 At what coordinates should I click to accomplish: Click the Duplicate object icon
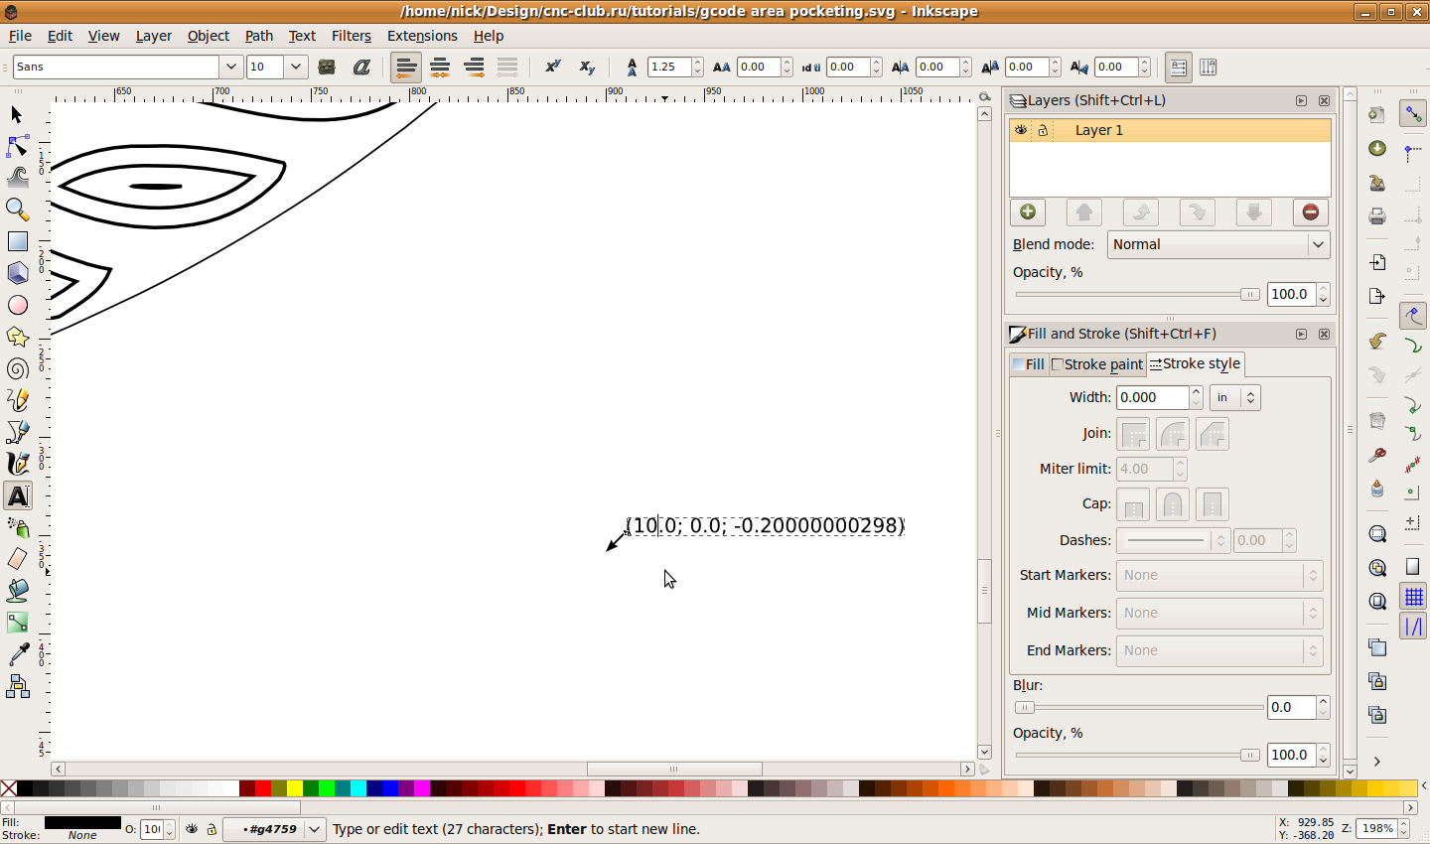pyautogui.click(x=1377, y=647)
